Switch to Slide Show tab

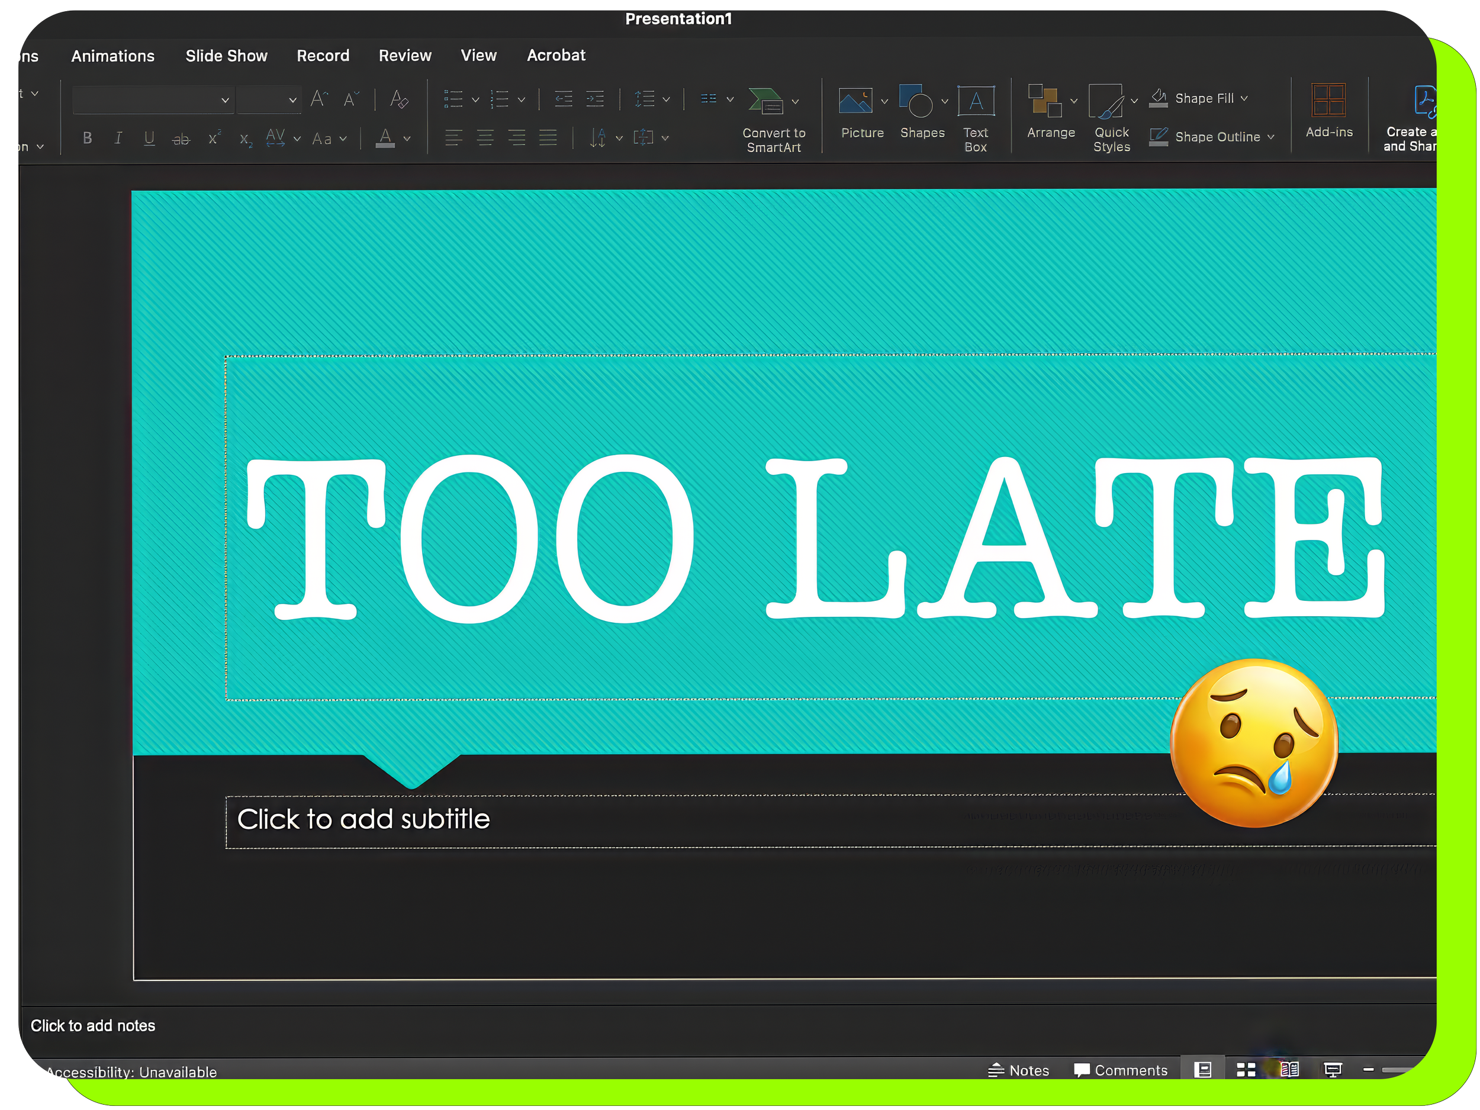coord(226,56)
